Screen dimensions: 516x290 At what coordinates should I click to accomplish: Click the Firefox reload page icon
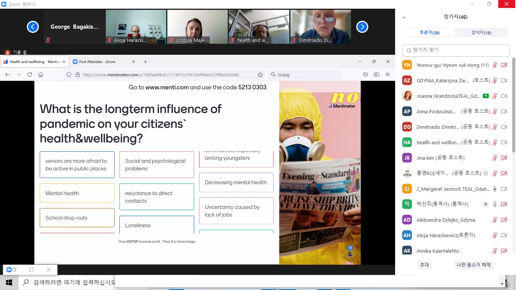[x=29, y=75]
